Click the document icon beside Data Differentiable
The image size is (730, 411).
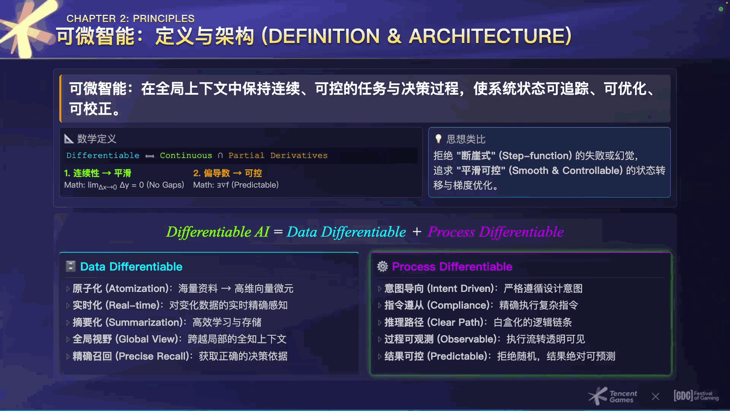point(71,266)
